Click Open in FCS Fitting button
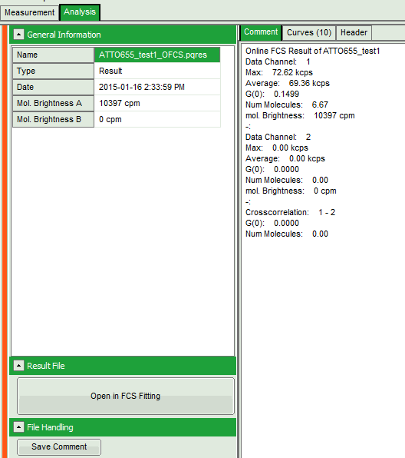The width and height of the screenshot is (405, 458). click(126, 396)
